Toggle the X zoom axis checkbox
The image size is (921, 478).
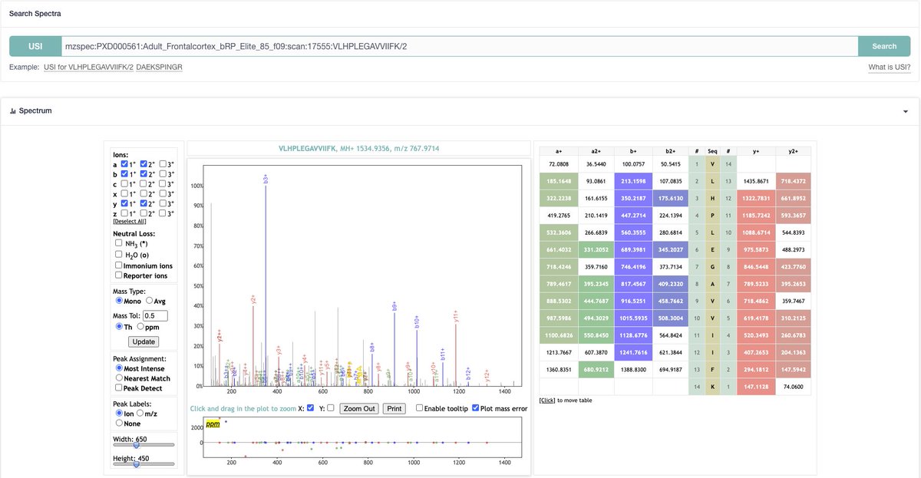click(311, 408)
